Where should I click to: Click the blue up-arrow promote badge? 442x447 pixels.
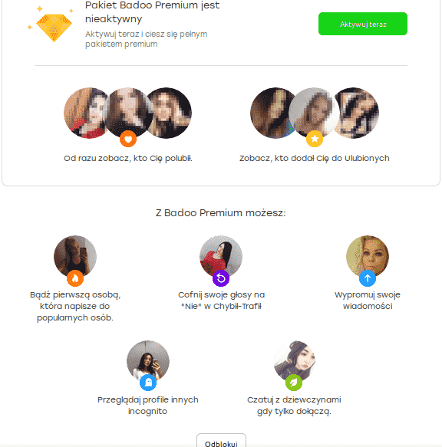(x=368, y=278)
